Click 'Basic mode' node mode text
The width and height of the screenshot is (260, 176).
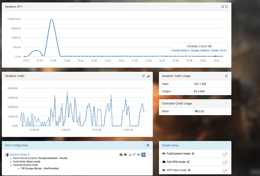tap(34, 162)
